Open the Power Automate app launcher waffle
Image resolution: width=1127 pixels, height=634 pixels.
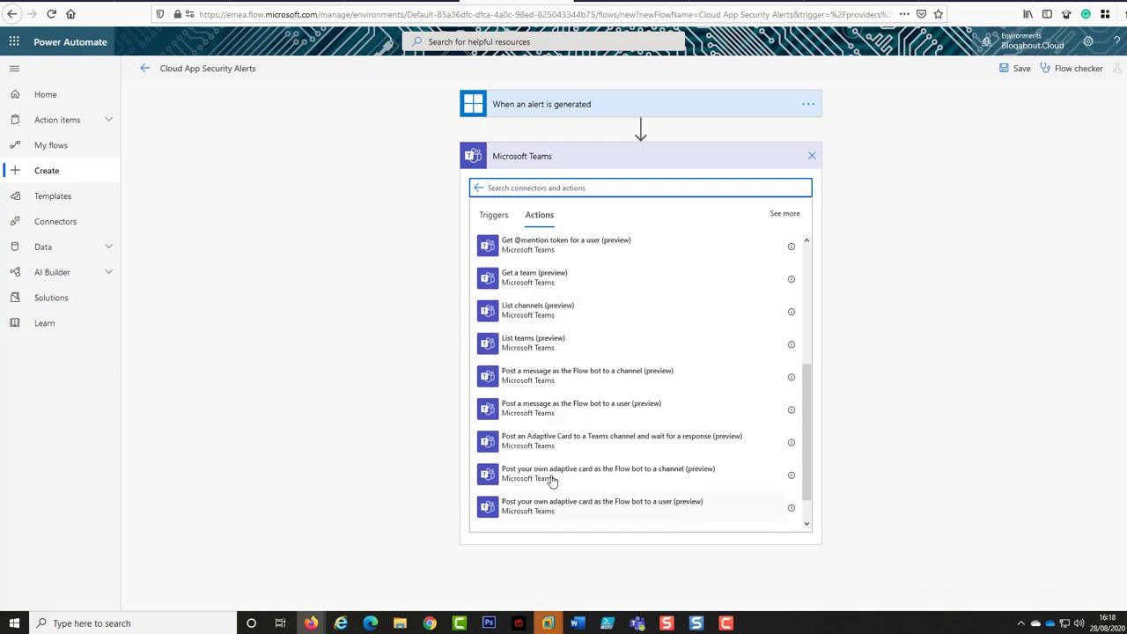[x=14, y=41]
